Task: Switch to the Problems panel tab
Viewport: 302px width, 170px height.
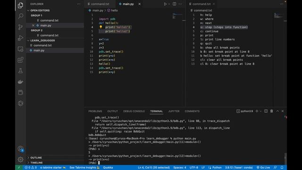Action: pyautogui.click(x=95, y=111)
